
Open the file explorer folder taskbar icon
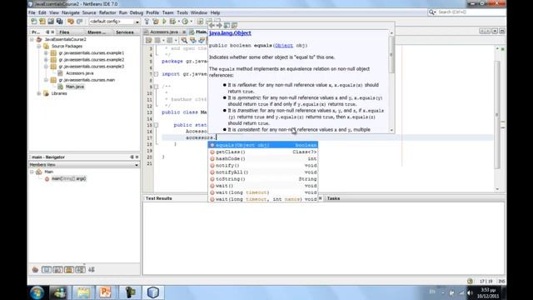[x=82, y=292]
